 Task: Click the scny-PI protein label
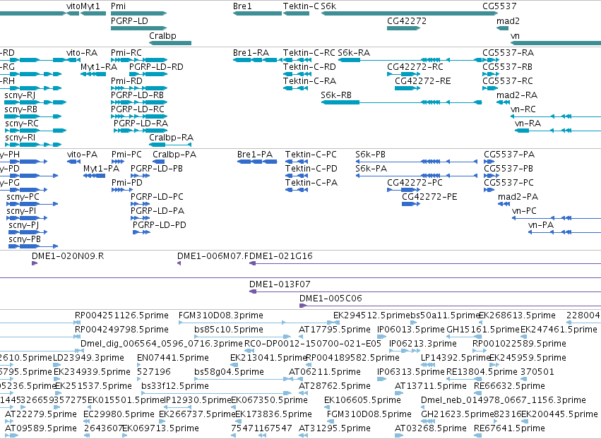tap(21, 212)
